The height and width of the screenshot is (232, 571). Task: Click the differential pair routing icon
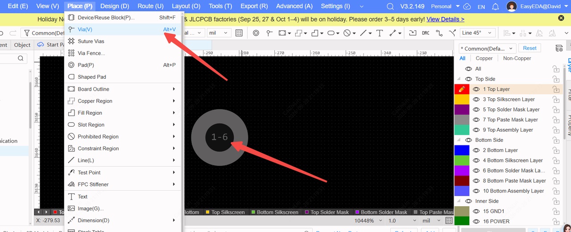click(x=453, y=33)
